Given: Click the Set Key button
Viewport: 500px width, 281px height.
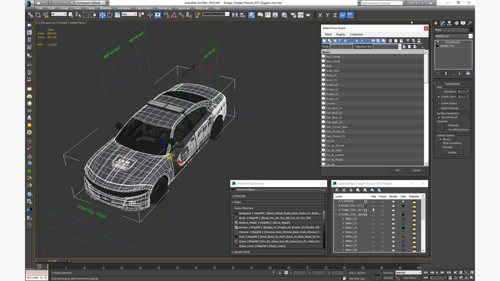Looking at the screenshot, I should pyautogui.click(x=388, y=278).
